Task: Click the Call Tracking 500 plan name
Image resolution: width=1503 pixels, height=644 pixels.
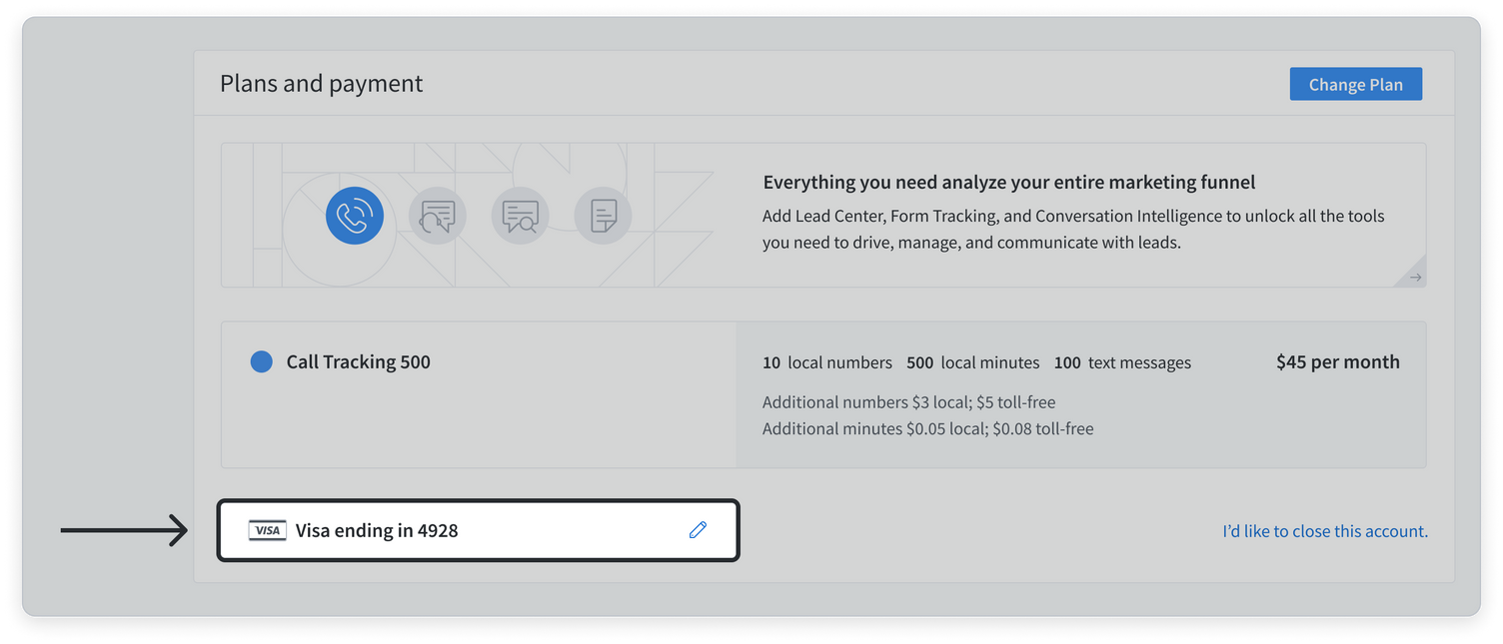Action: click(359, 361)
